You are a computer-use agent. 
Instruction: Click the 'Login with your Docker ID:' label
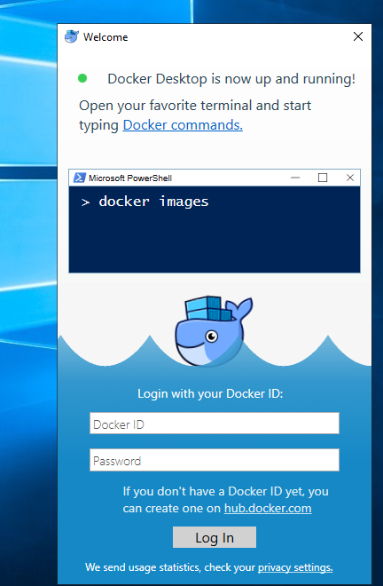tap(210, 393)
